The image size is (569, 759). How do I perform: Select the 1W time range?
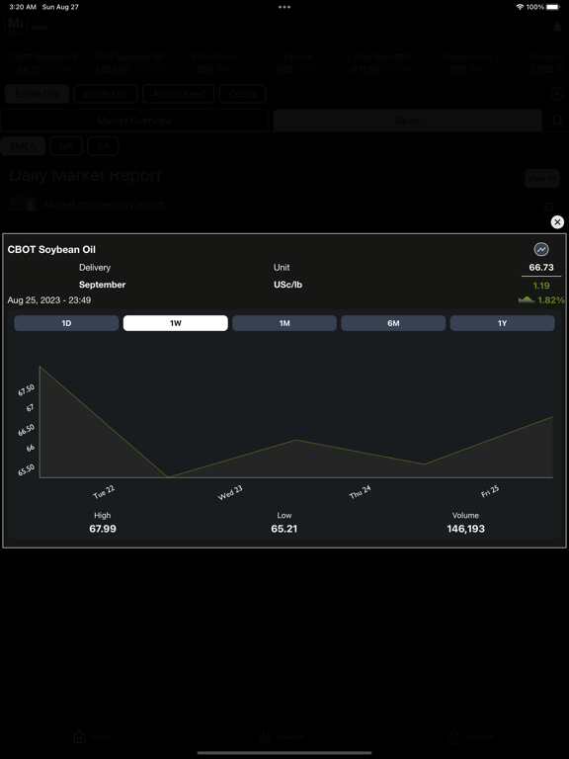[175, 323]
